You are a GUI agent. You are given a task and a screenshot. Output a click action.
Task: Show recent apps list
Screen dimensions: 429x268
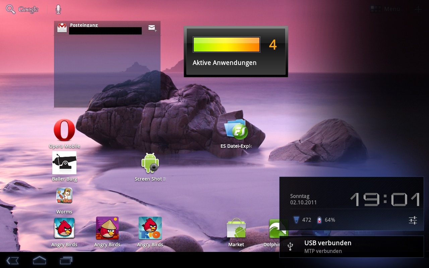pos(66,260)
